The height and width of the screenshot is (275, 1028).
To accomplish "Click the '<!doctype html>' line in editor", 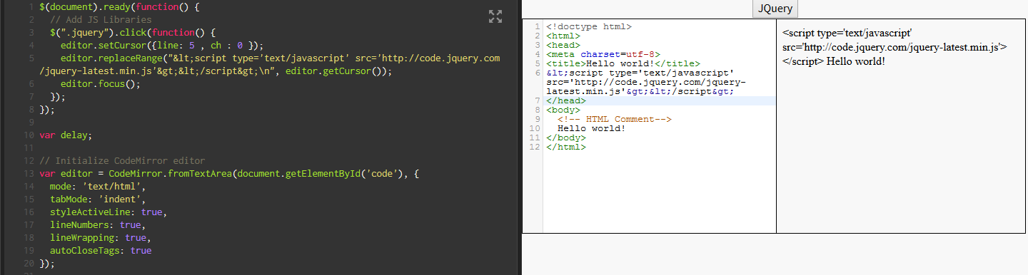I will 589,26.
